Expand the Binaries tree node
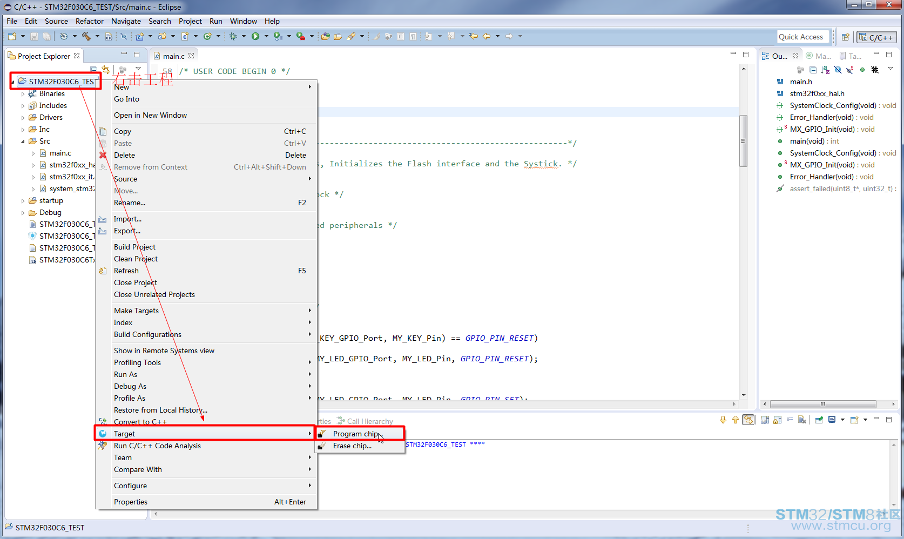This screenshot has width=904, height=539. point(23,94)
